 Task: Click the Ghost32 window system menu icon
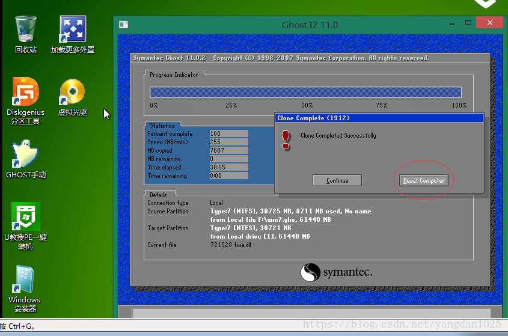tap(123, 25)
